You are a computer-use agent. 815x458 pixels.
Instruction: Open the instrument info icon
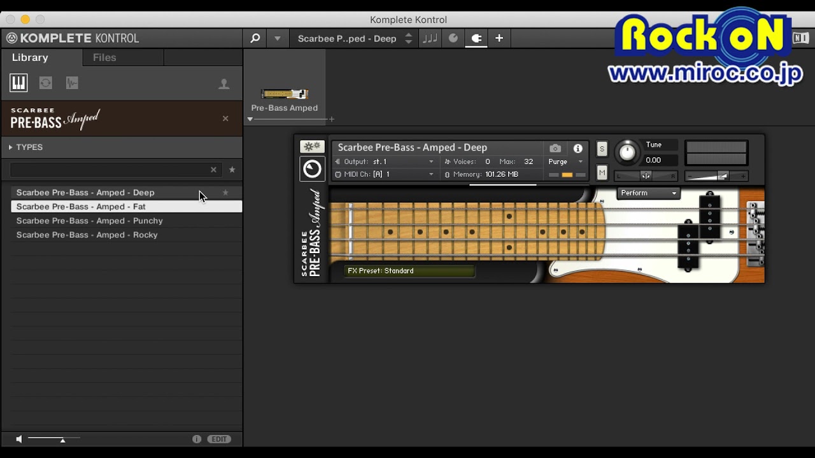pos(578,148)
